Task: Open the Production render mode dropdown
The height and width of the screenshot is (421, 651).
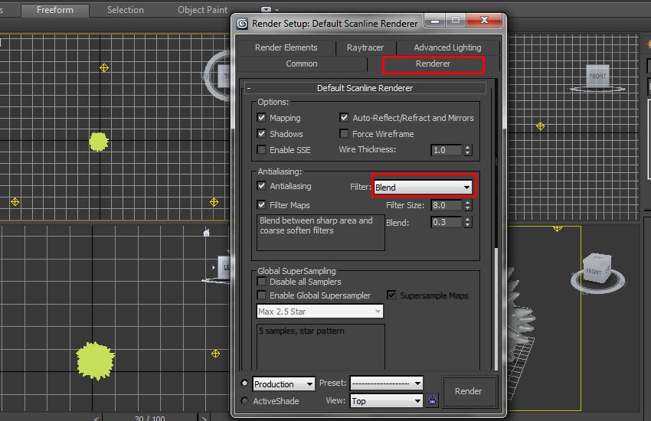Action: point(283,383)
